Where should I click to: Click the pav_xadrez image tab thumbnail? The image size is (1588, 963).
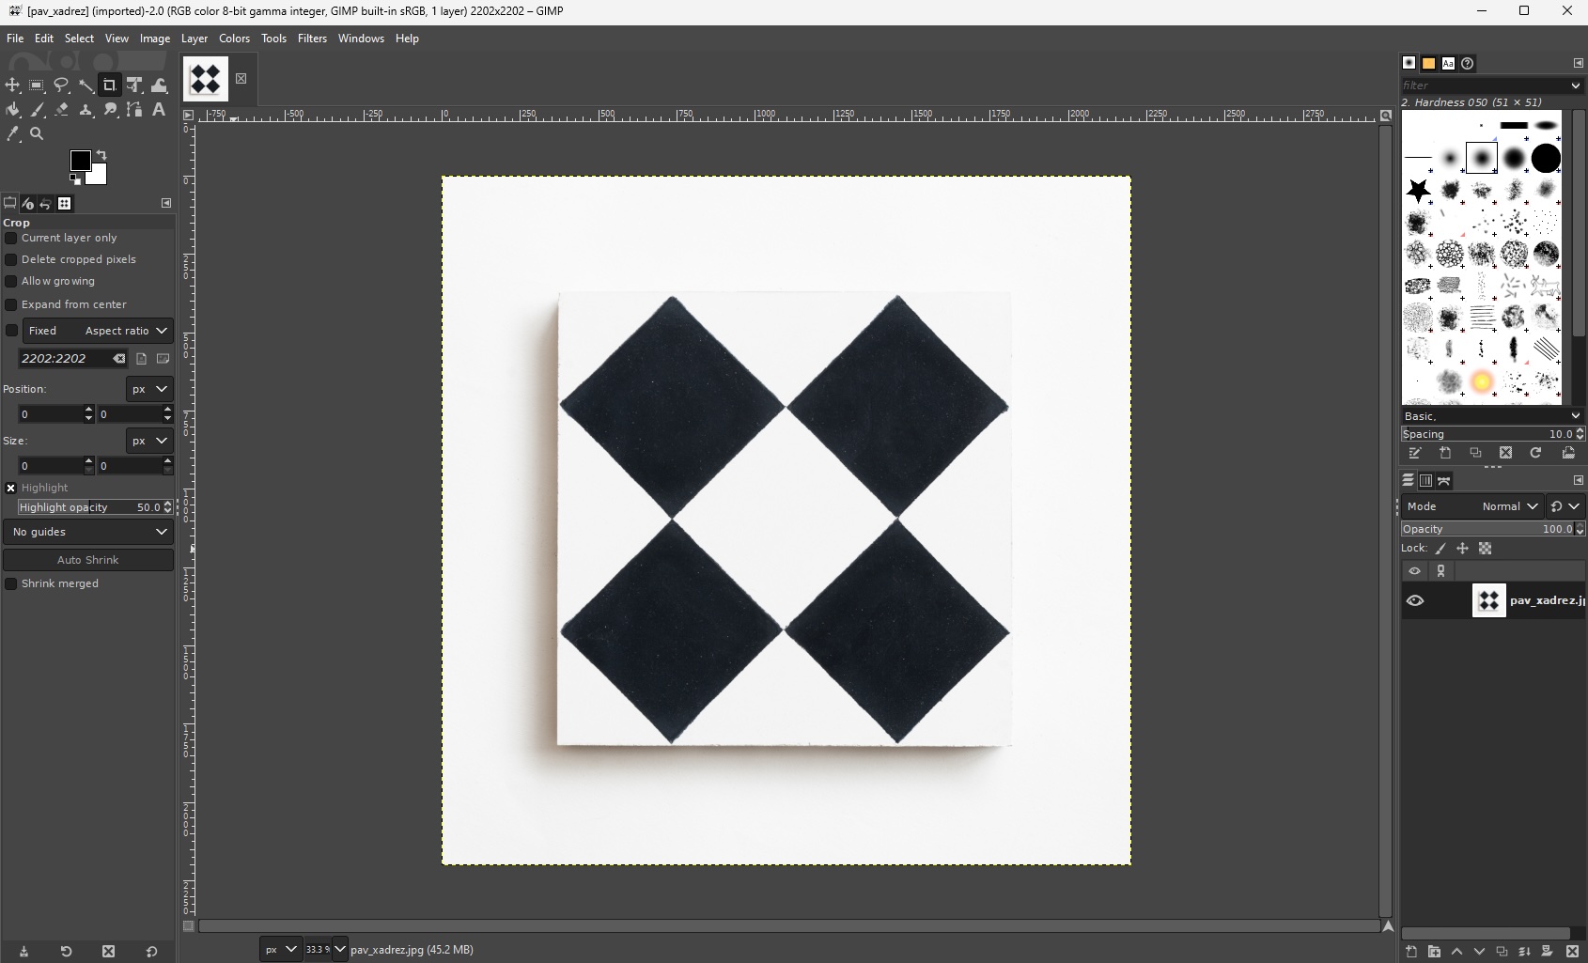pyautogui.click(x=206, y=78)
